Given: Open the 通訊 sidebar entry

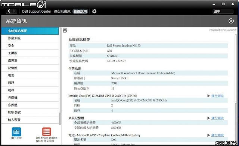Looking at the screenshot, I should click(30, 83).
